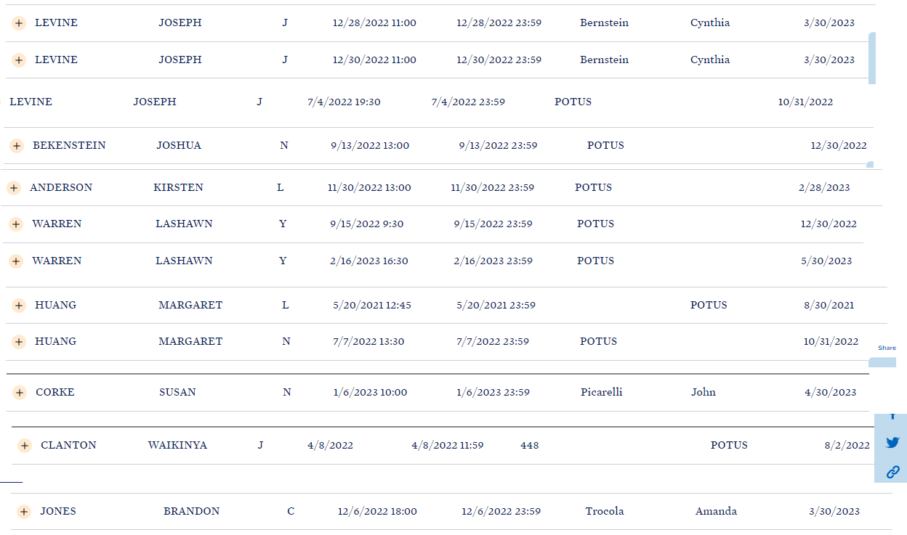
Task: Share the page on Twitter
Action: [892, 442]
